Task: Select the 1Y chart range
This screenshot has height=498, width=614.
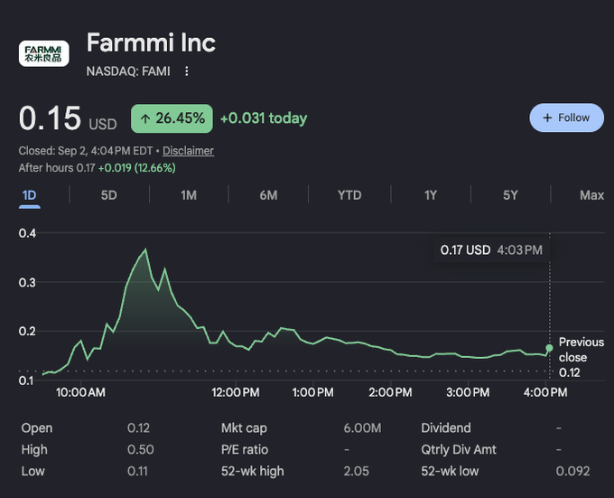Action: (431, 195)
